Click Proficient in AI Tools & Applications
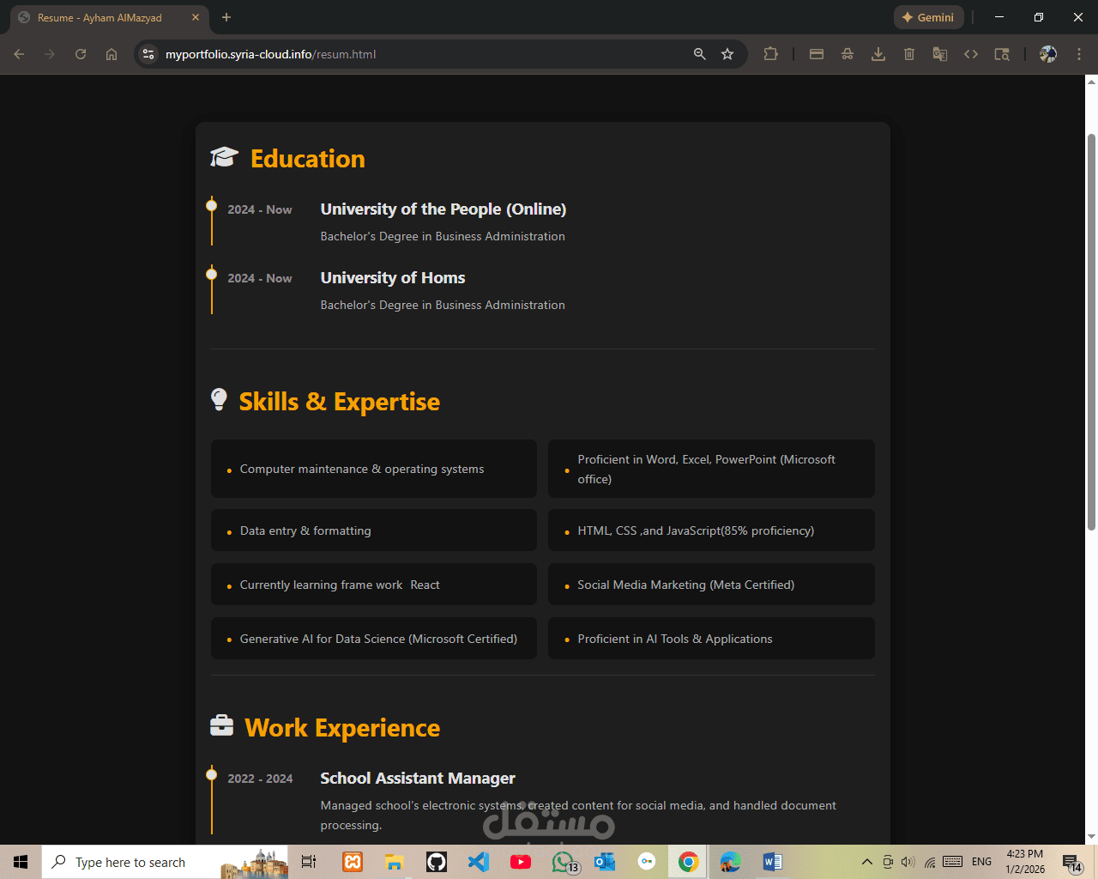The width and height of the screenshot is (1098, 879). pyautogui.click(x=711, y=639)
